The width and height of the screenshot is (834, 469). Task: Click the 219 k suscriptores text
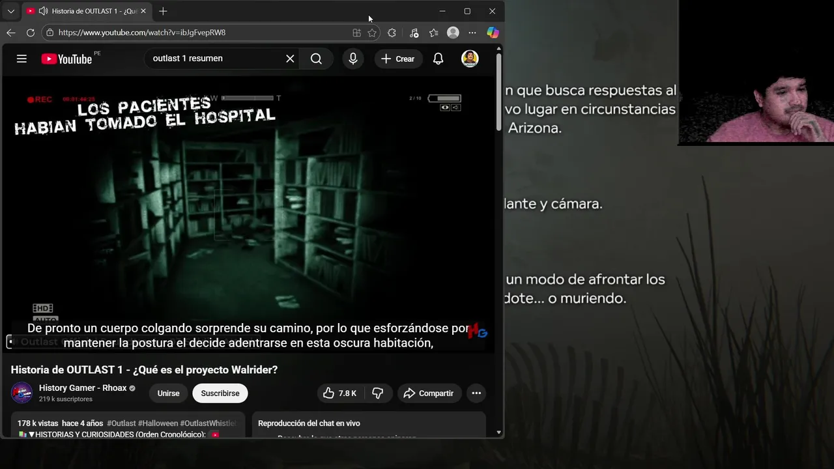coord(66,399)
